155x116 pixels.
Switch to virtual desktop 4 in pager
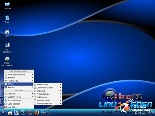[x=48, y=114]
